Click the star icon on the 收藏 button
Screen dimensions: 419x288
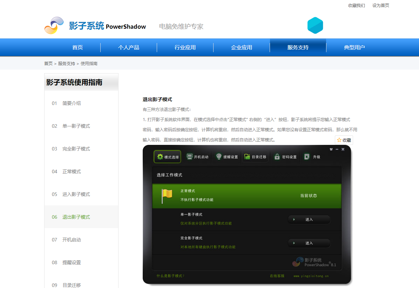(x=339, y=140)
